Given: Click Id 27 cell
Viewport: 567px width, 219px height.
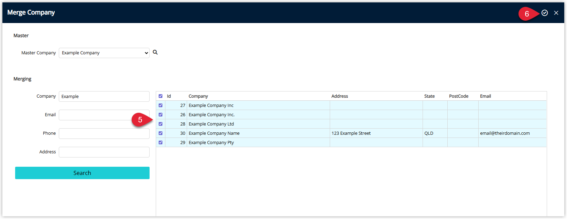Looking at the screenshot, I should coord(176,106).
